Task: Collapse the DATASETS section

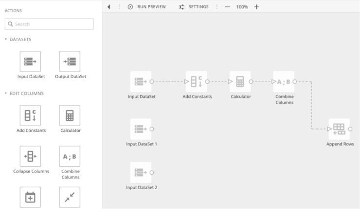Action: click(6, 39)
